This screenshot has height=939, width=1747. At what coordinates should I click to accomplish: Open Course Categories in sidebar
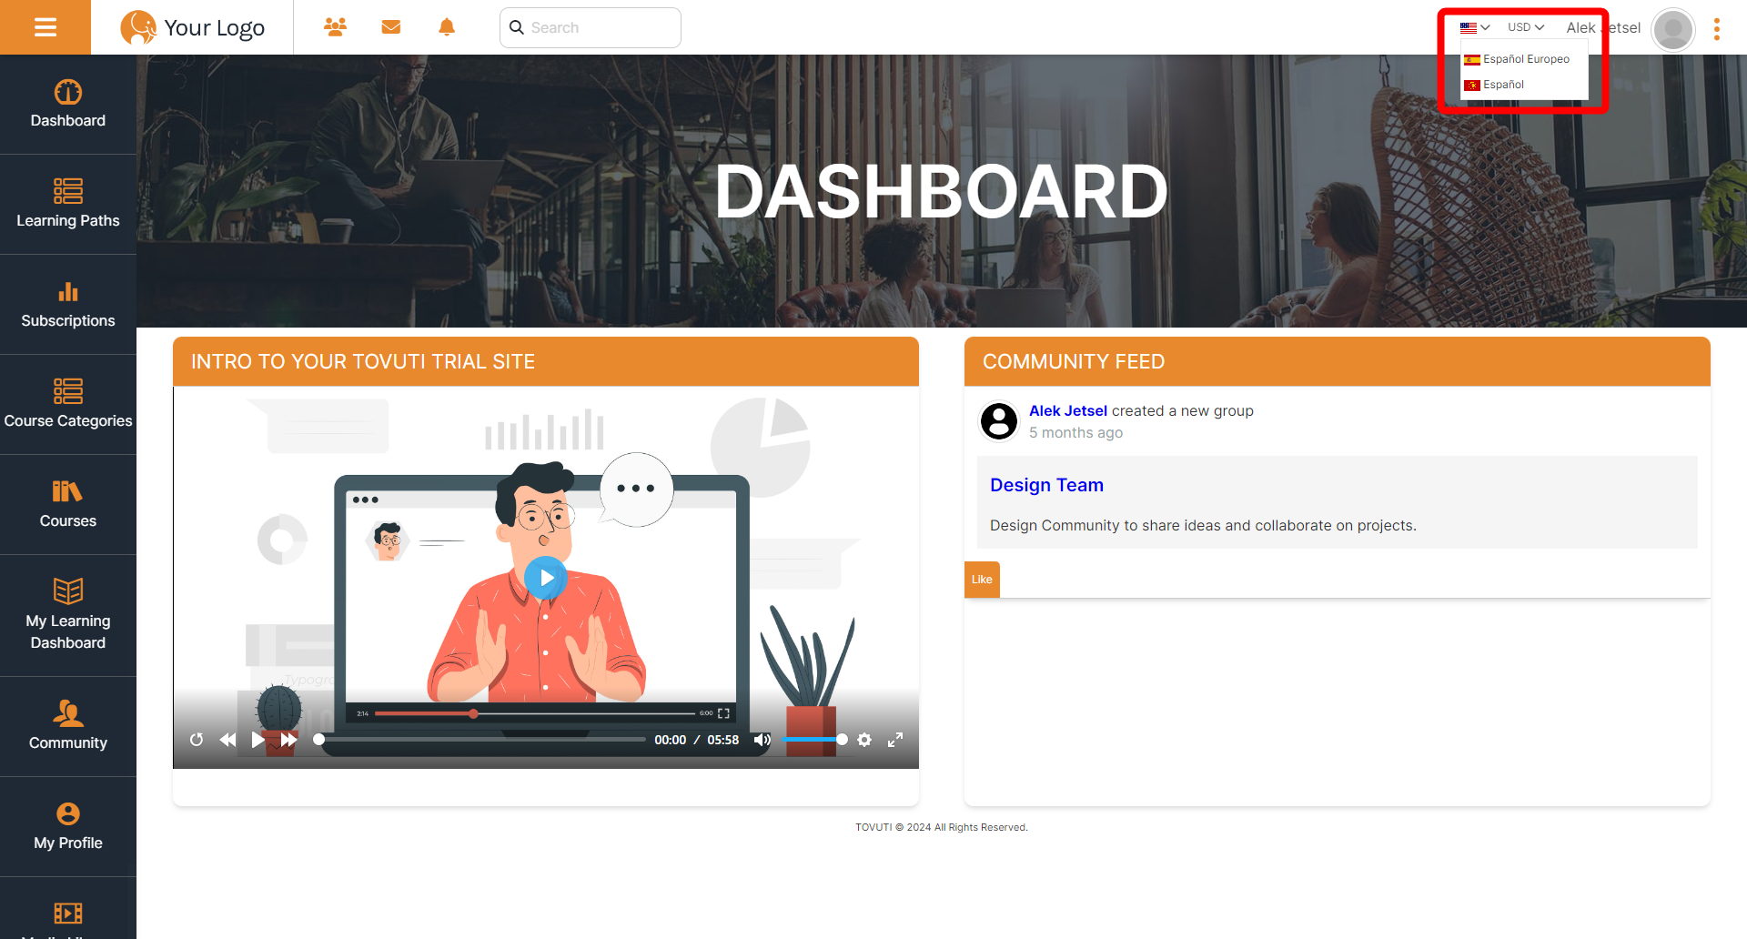click(x=68, y=405)
